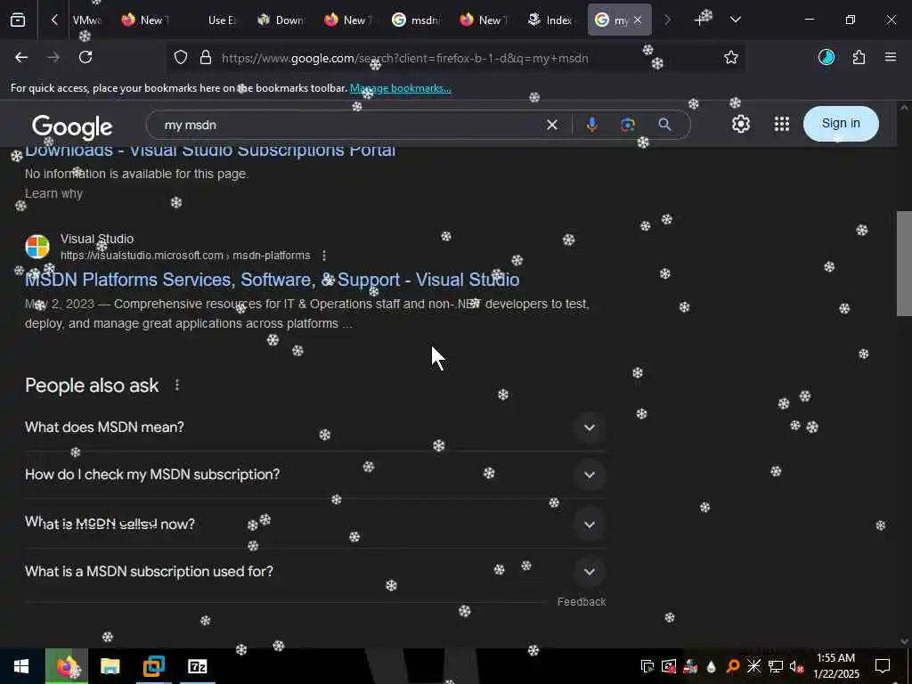Open the Manage bookmarks link
Image resolution: width=912 pixels, height=684 pixels.
tap(400, 88)
